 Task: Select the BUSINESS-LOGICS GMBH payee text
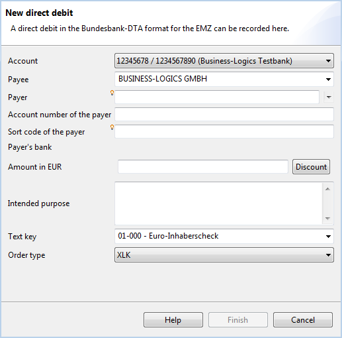[163, 79]
